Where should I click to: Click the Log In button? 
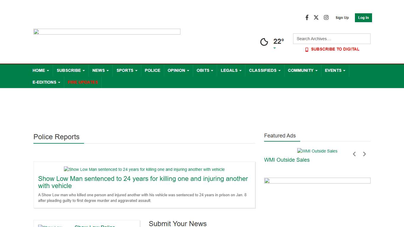(363, 18)
